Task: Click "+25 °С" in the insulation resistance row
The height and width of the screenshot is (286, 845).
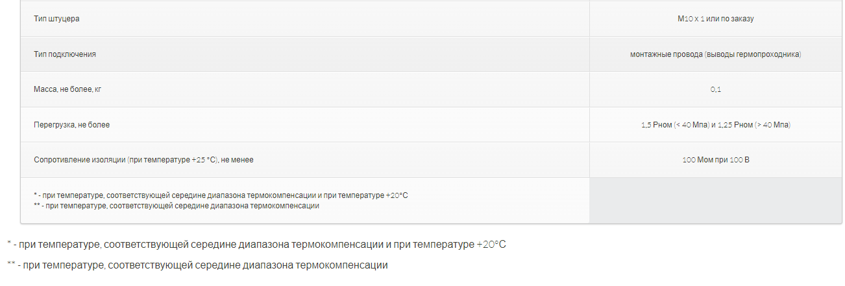Action: 203,160
